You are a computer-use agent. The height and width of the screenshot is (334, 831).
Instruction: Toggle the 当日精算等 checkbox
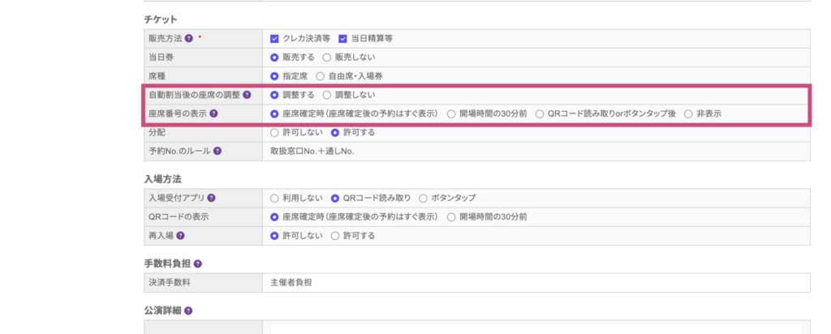pos(342,38)
